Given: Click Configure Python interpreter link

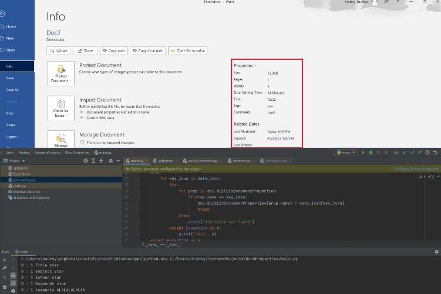Looking at the screenshot, I should [416, 169].
